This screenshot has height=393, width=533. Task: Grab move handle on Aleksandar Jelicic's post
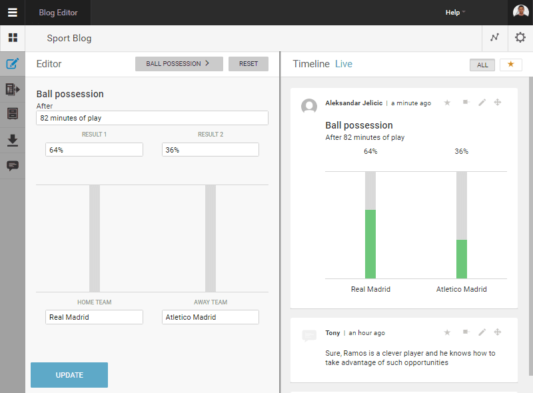[498, 103]
